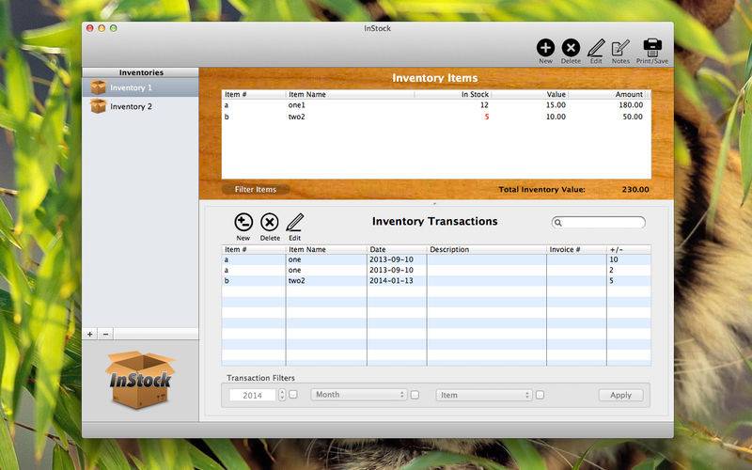Add an inventory with the plus button

tap(90, 334)
